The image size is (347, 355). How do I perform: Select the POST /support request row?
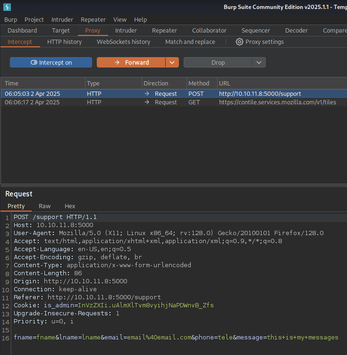click(173, 93)
